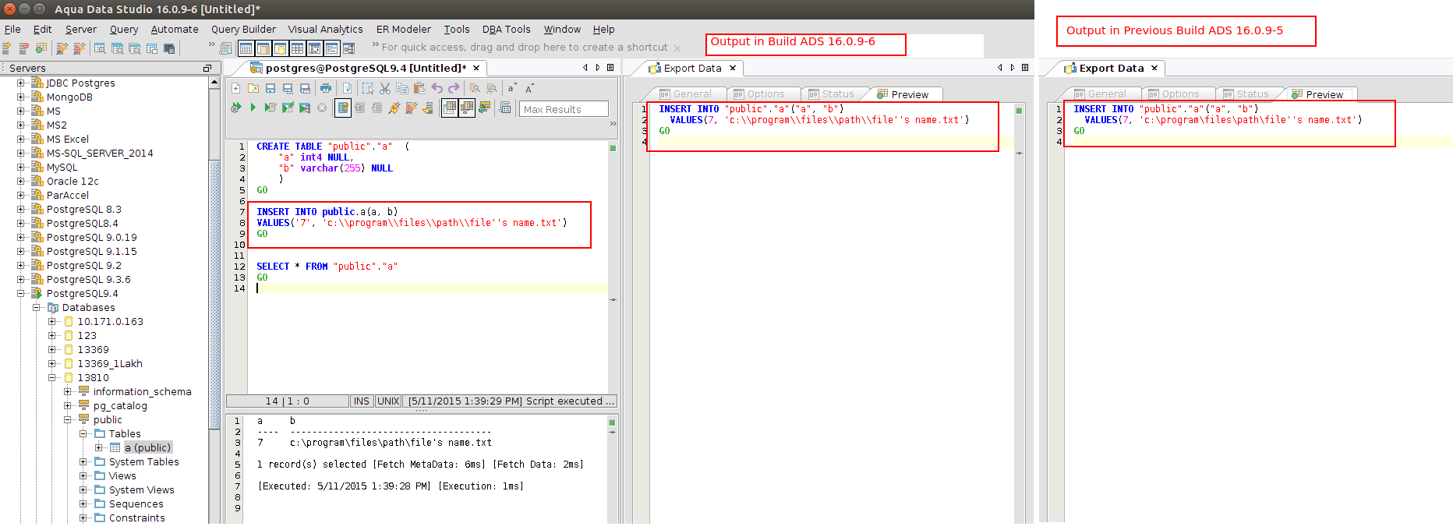Image resolution: width=1453 pixels, height=530 pixels.
Task: Click the Execute with gear icon
Action: (235, 108)
